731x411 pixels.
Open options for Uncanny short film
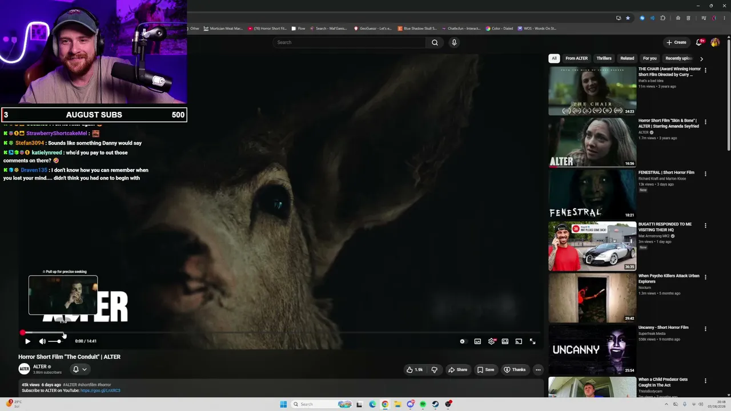705,329
